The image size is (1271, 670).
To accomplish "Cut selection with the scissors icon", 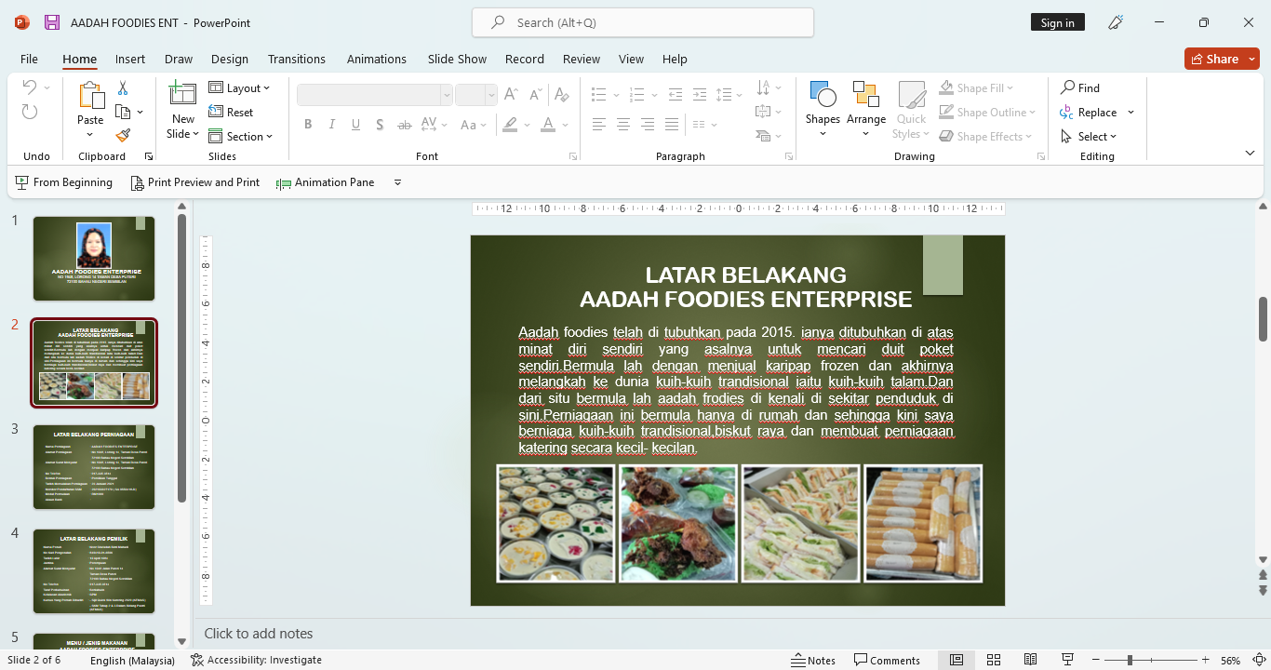I will 122,88.
